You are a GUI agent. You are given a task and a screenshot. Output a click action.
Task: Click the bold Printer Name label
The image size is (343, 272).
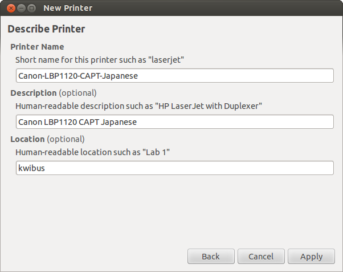(37, 47)
